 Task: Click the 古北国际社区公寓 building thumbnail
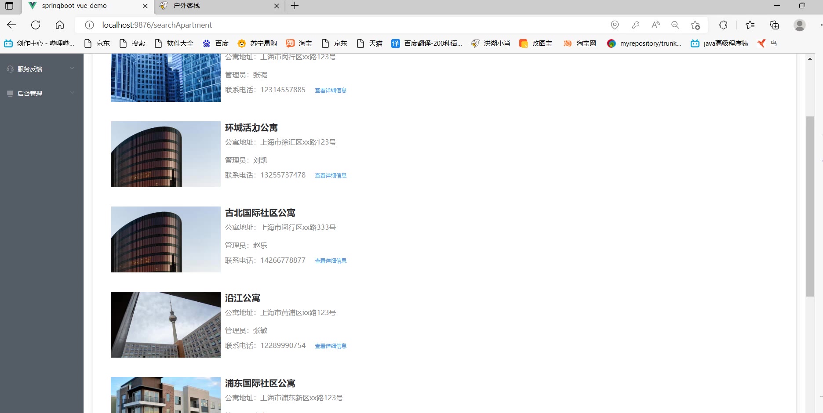tap(166, 239)
